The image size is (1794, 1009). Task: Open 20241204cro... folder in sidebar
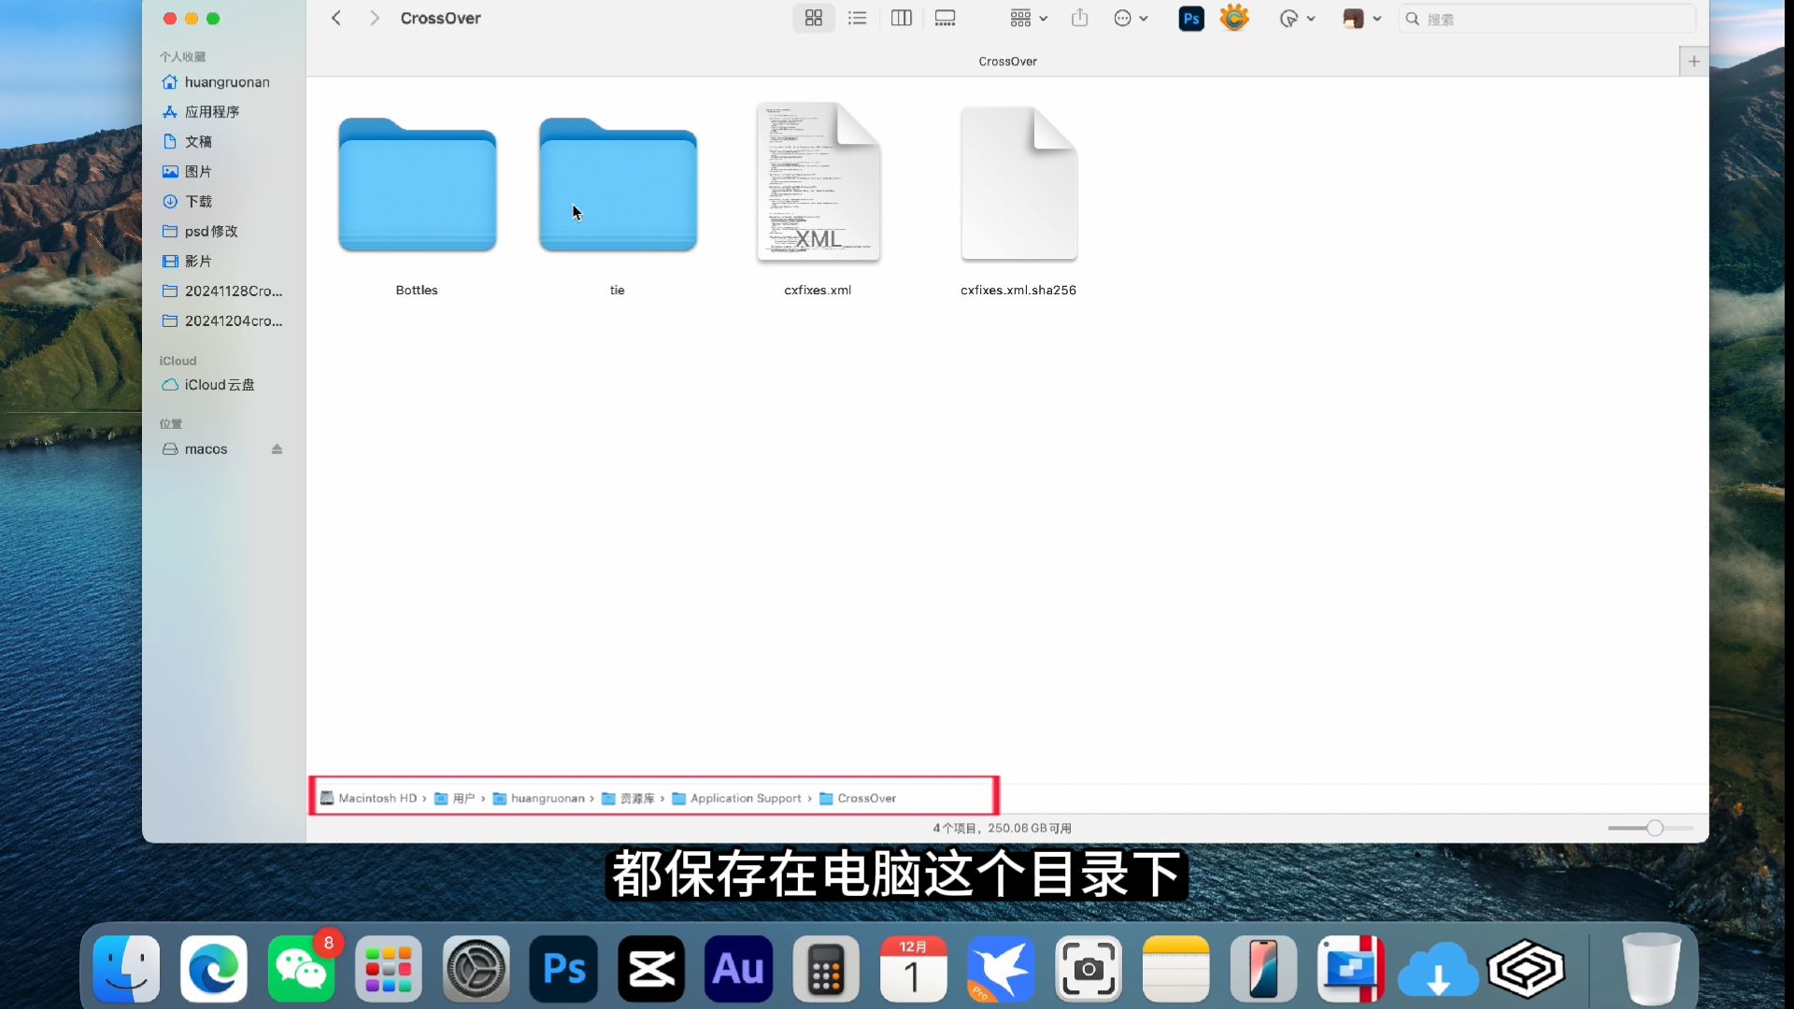point(224,321)
